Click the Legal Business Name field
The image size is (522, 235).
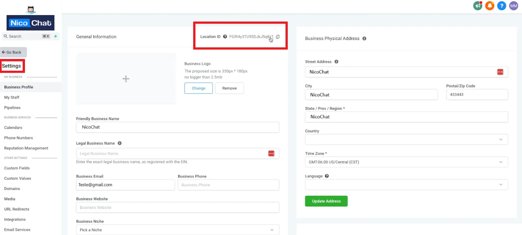[178, 154]
